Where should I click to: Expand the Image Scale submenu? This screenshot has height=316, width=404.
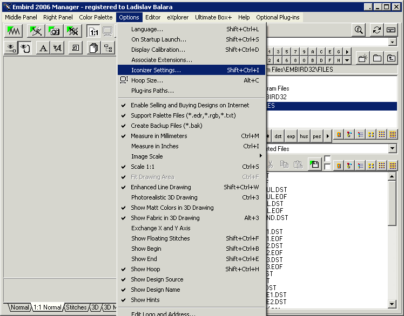tap(191, 156)
